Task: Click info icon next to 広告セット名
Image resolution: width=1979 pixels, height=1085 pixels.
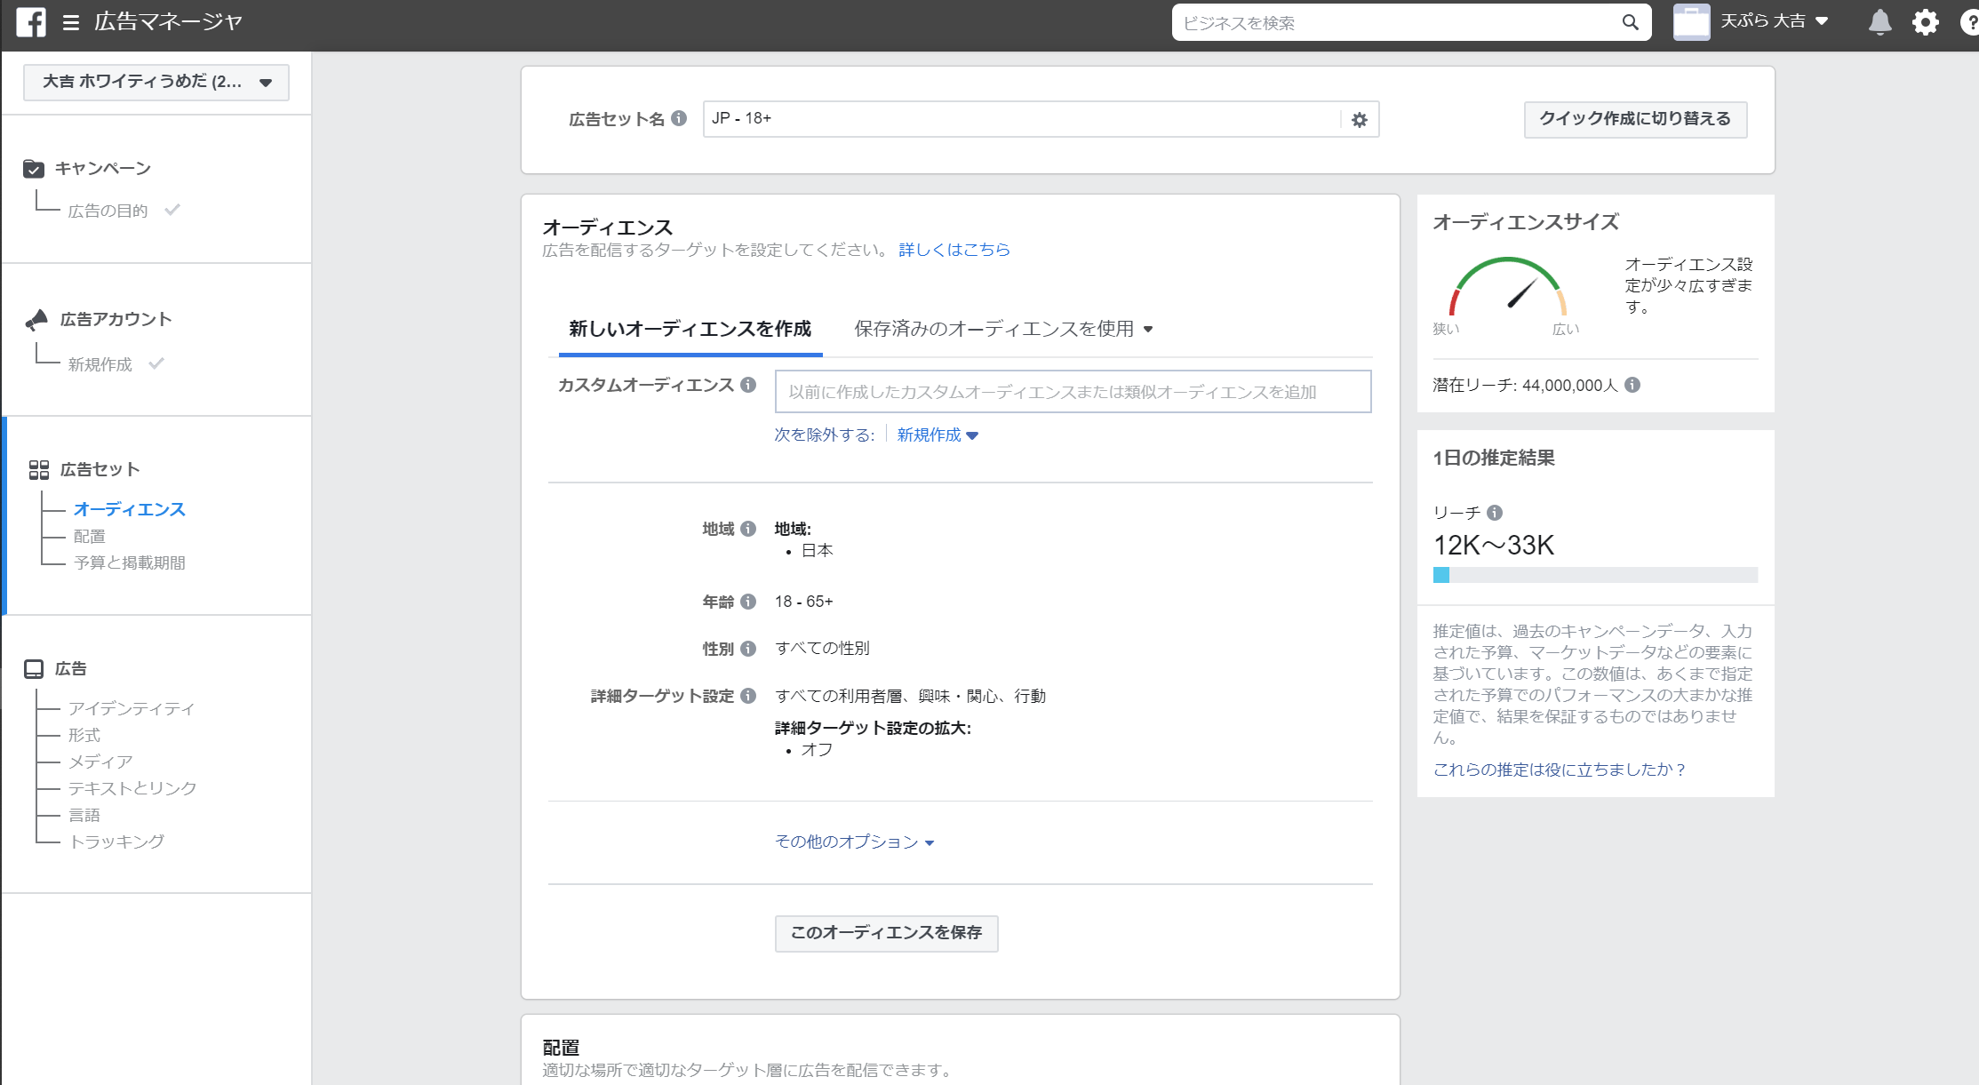Action: [679, 118]
